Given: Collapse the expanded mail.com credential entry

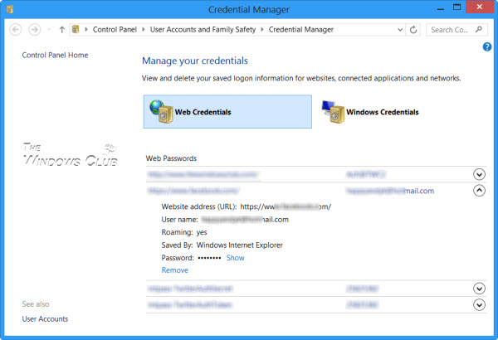Looking at the screenshot, I should 479,191.
